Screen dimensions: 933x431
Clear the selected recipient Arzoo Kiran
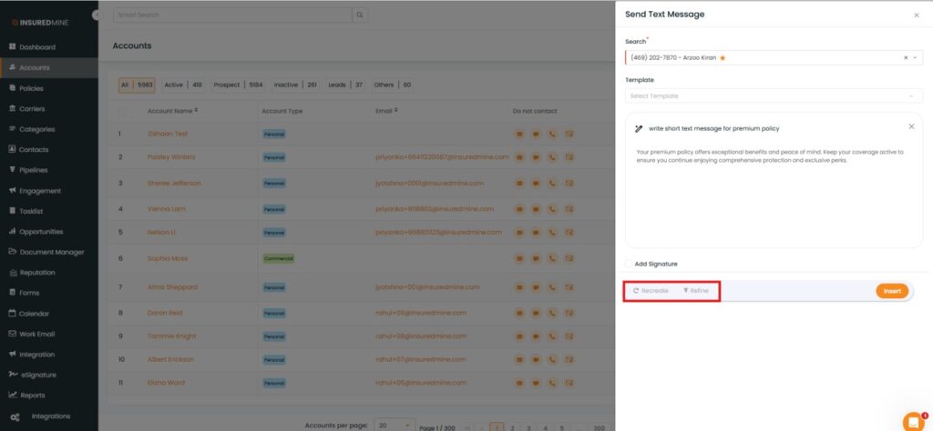point(906,57)
